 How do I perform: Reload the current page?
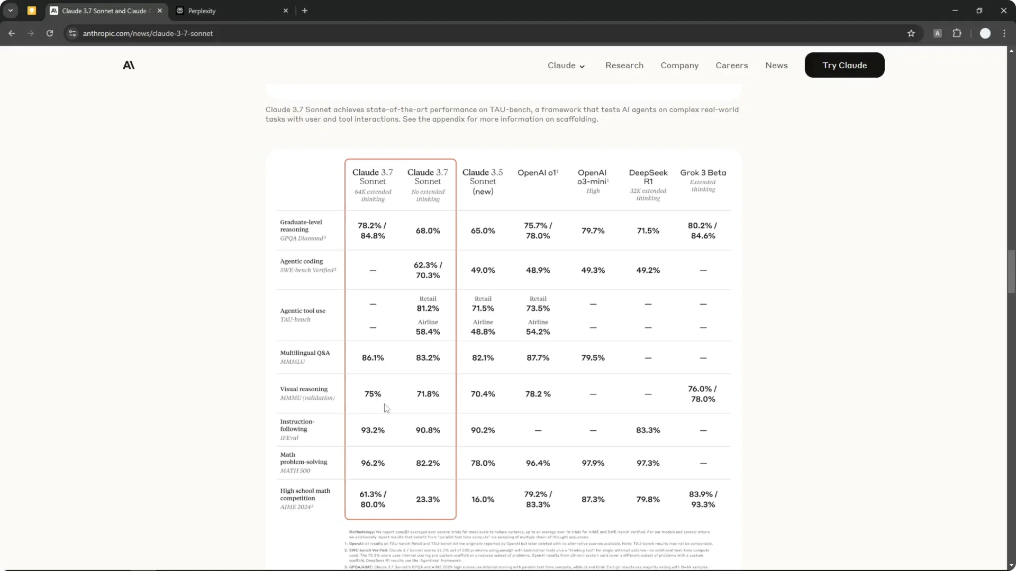tap(49, 33)
